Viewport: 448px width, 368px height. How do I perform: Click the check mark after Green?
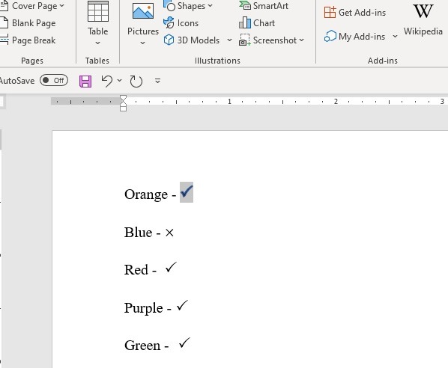[x=184, y=343]
